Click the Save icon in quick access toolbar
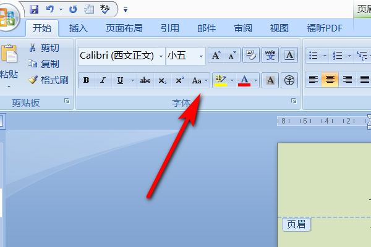The image size is (371, 247). [x=34, y=9]
